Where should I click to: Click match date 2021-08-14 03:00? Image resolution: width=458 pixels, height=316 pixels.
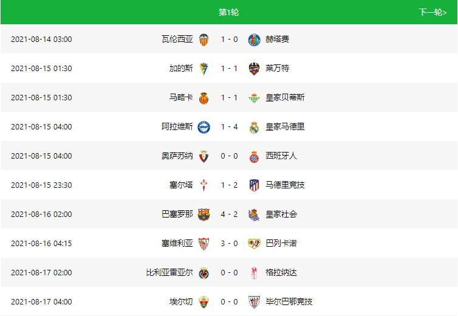tap(41, 39)
